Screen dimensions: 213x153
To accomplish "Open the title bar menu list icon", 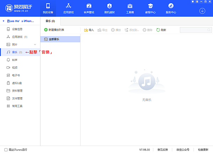I will click(197, 2).
